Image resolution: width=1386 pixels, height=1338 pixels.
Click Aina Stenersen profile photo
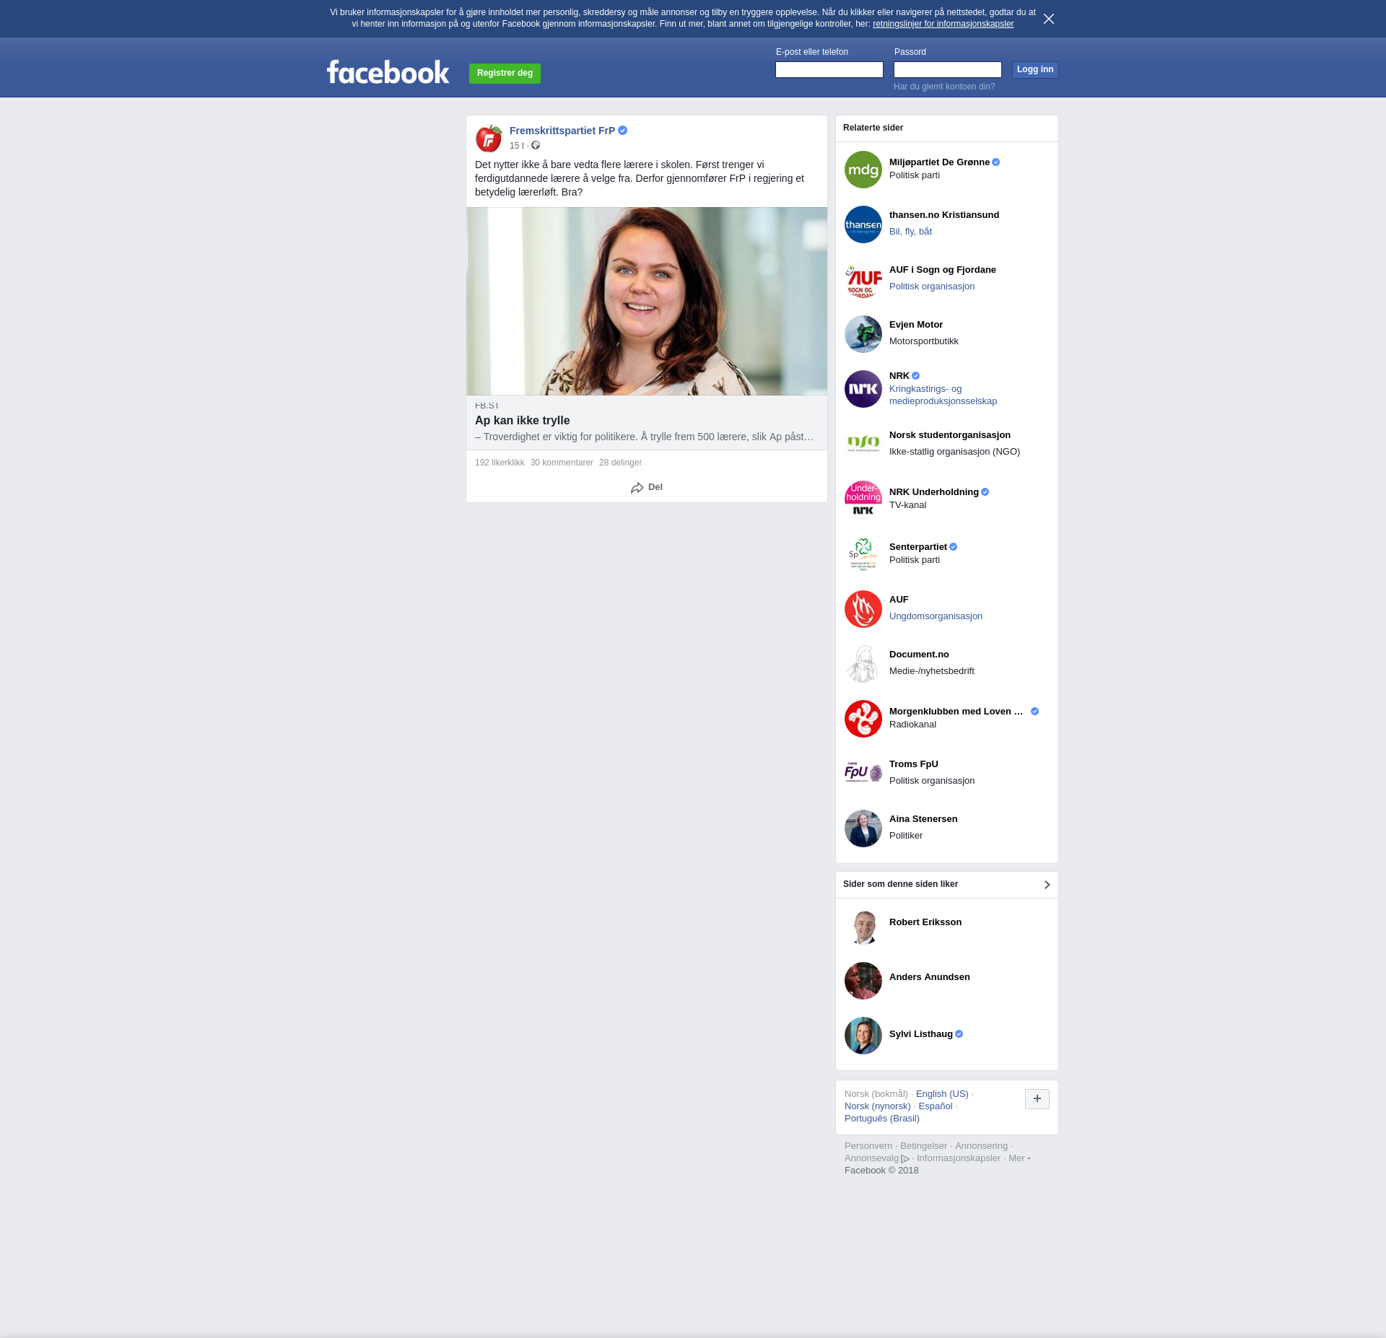click(863, 828)
